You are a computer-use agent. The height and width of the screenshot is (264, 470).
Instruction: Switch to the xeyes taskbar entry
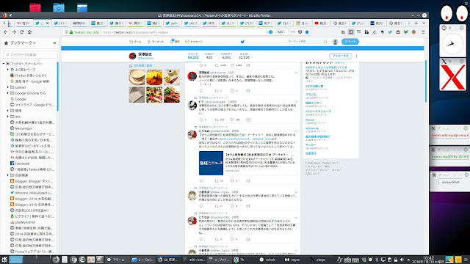pyautogui.click(x=292, y=260)
